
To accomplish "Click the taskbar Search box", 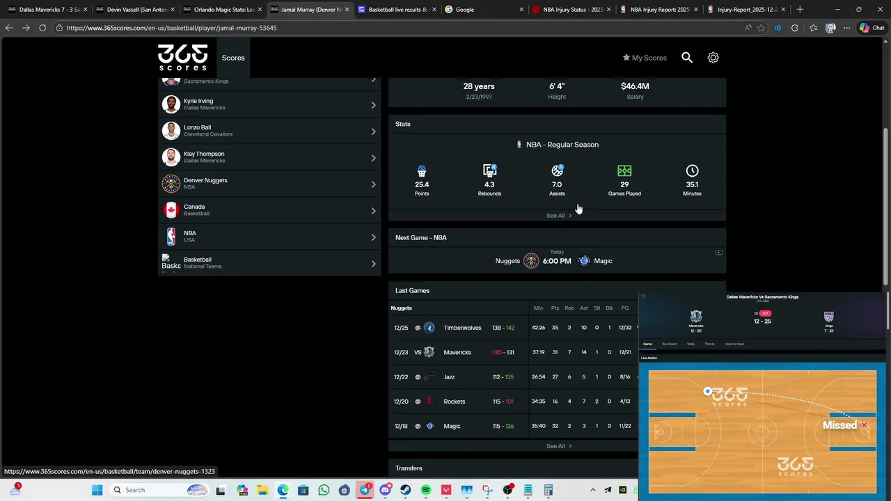I will click(x=160, y=490).
